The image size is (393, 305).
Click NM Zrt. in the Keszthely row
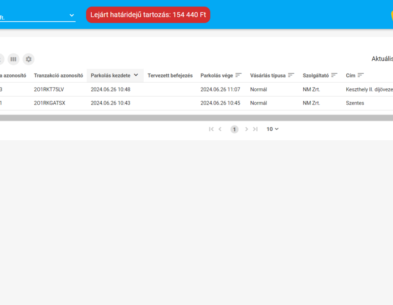[311, 89]
